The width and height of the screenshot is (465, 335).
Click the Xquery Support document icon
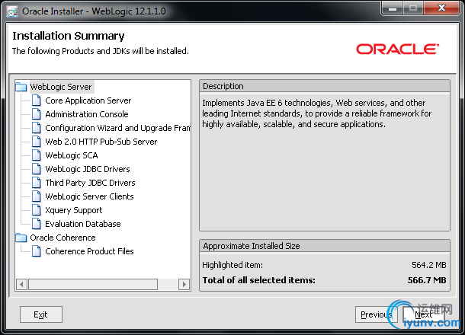click(x=37, y=210)
